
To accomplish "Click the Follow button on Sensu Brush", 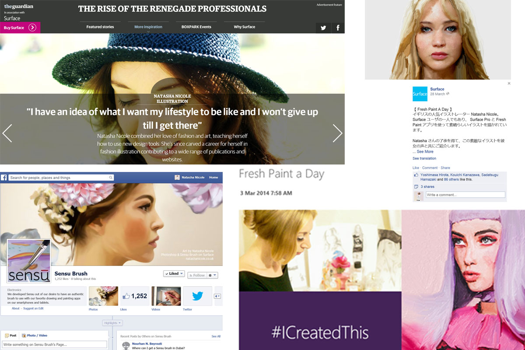I will (197, 275).
